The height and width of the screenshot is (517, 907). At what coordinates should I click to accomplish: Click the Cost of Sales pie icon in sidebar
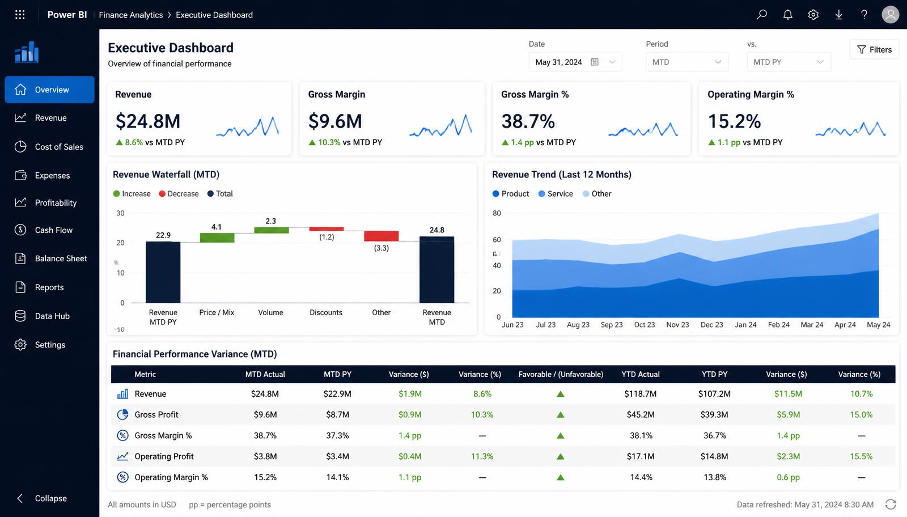(20, 147)
